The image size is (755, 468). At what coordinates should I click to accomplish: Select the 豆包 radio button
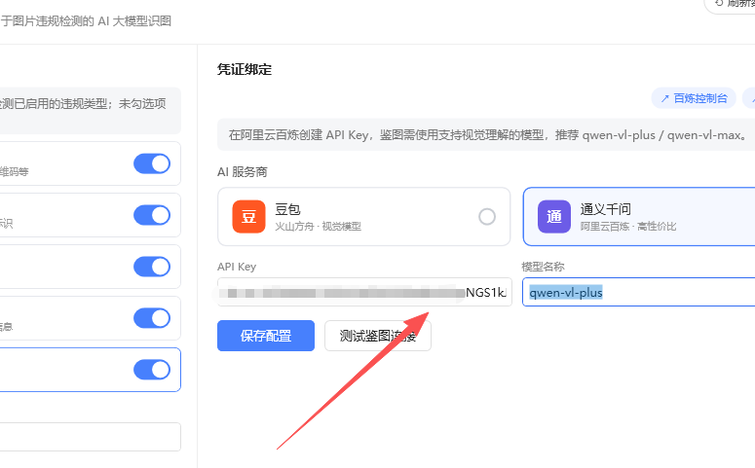click(x=487, y=217)
